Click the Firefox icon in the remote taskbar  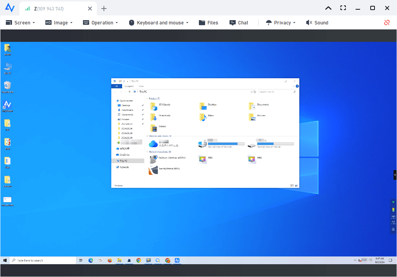[x=110, y=260]
